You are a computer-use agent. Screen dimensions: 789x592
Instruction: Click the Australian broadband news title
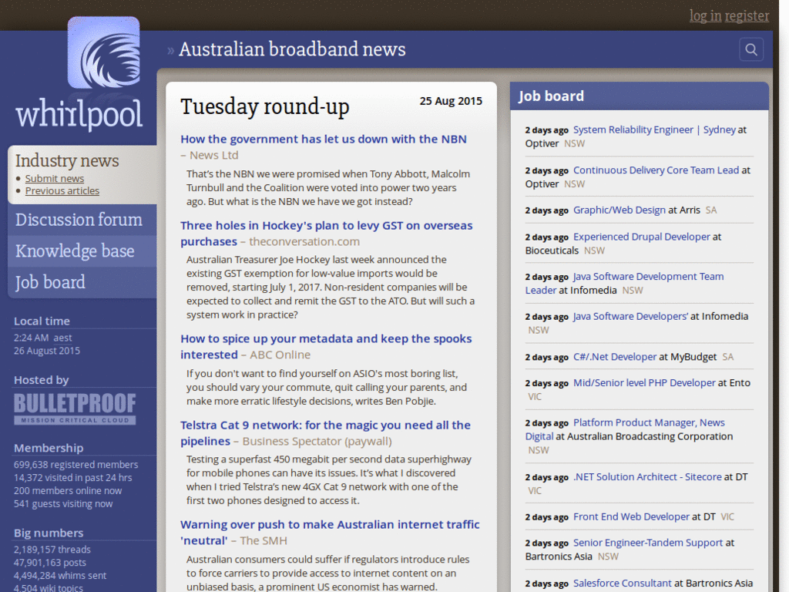pyautogui.click(x=292, y=49)
